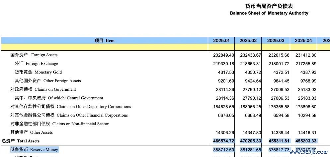Click Depository Corporations value 175355.58

[279, 107]
